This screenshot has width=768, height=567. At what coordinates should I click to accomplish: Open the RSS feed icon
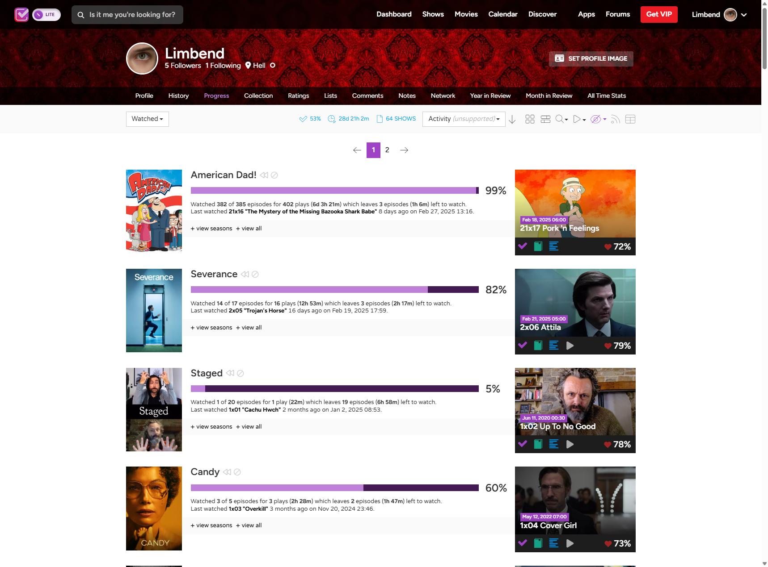pos(615,119)
